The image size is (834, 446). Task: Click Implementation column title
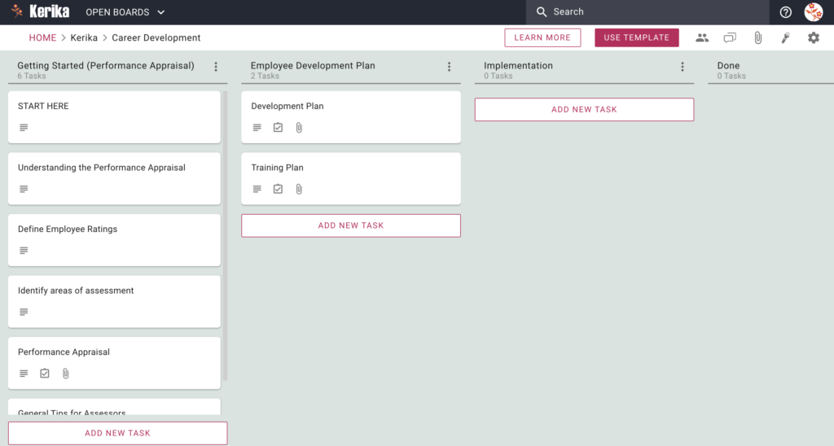click(x=518, y=65)
